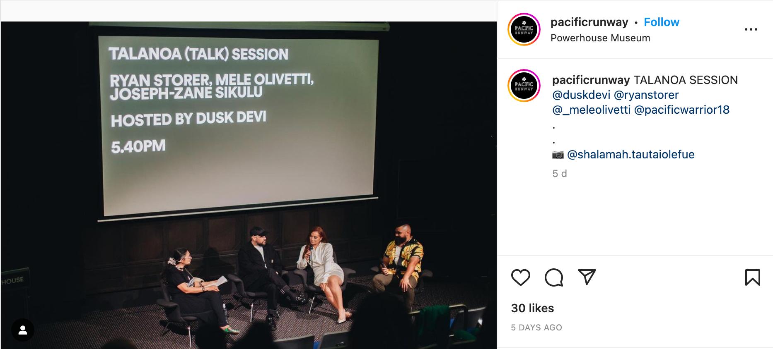Follow the pacificrunway account
Viewport: 773px width, 349px height.
tap(661, 22)
